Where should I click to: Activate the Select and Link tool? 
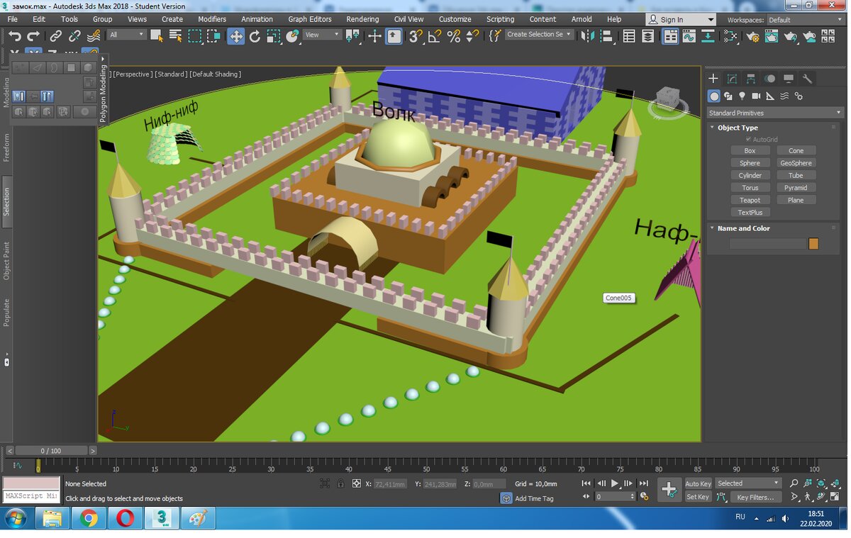[x=55, y=36]
